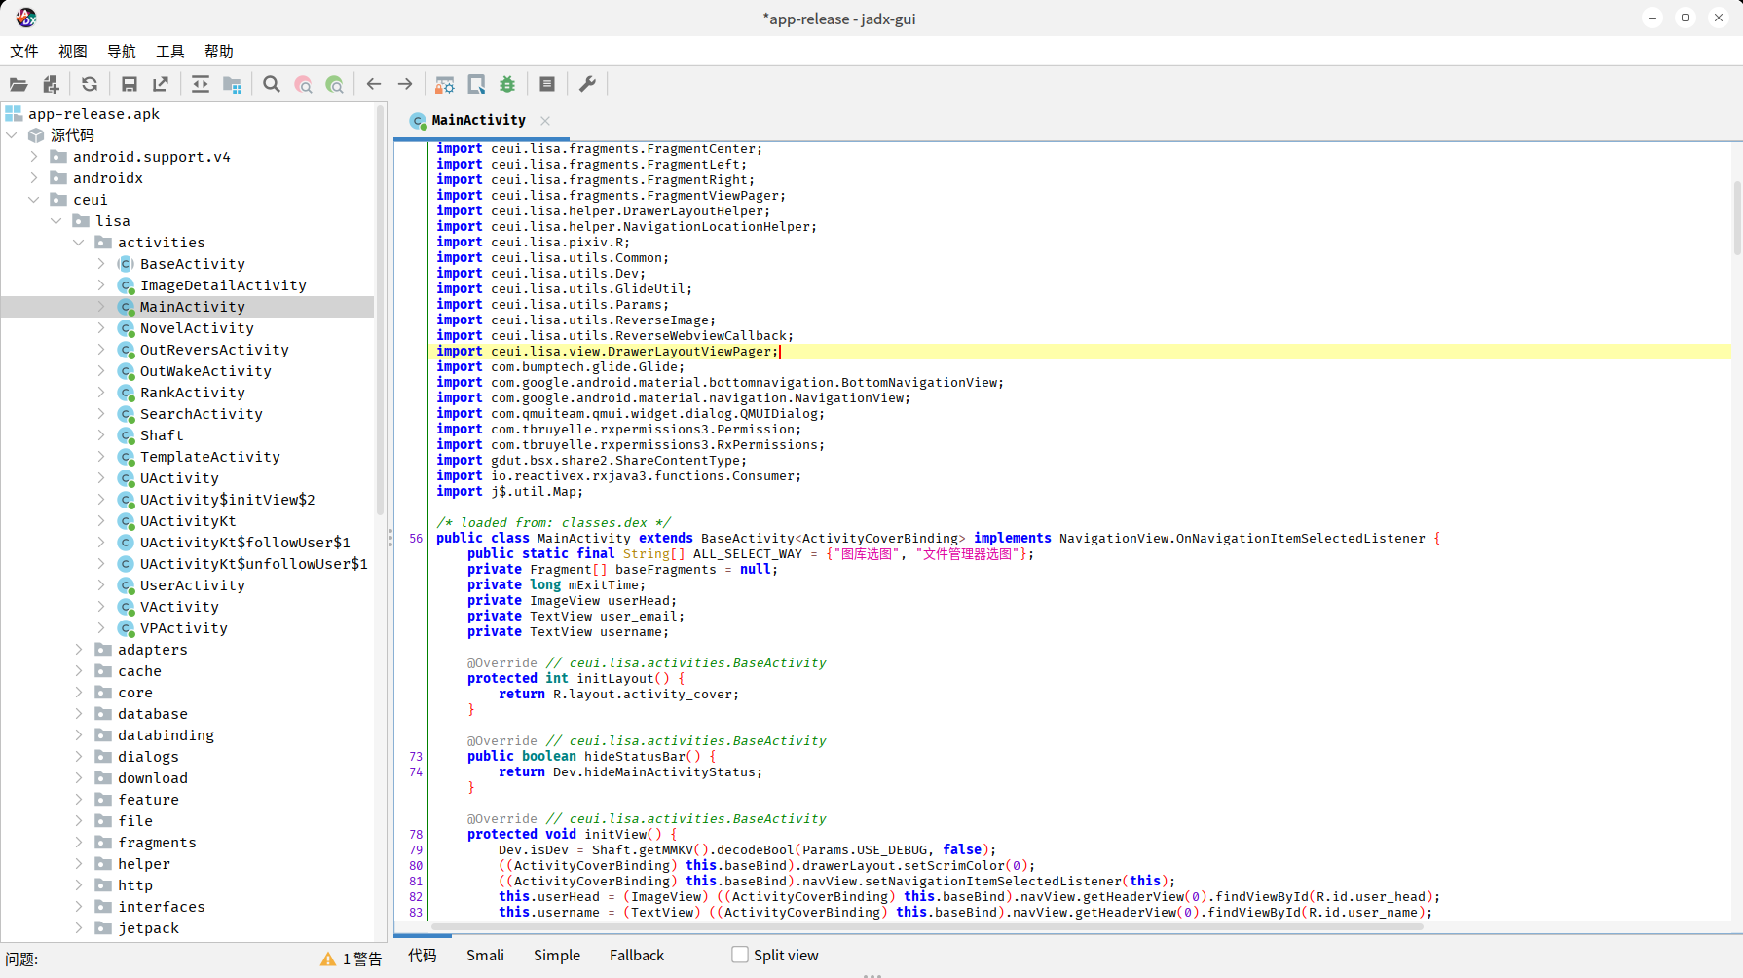Expand the adapters package
Viewport: 1743px width, 978px height.
[x=79, y=650]
